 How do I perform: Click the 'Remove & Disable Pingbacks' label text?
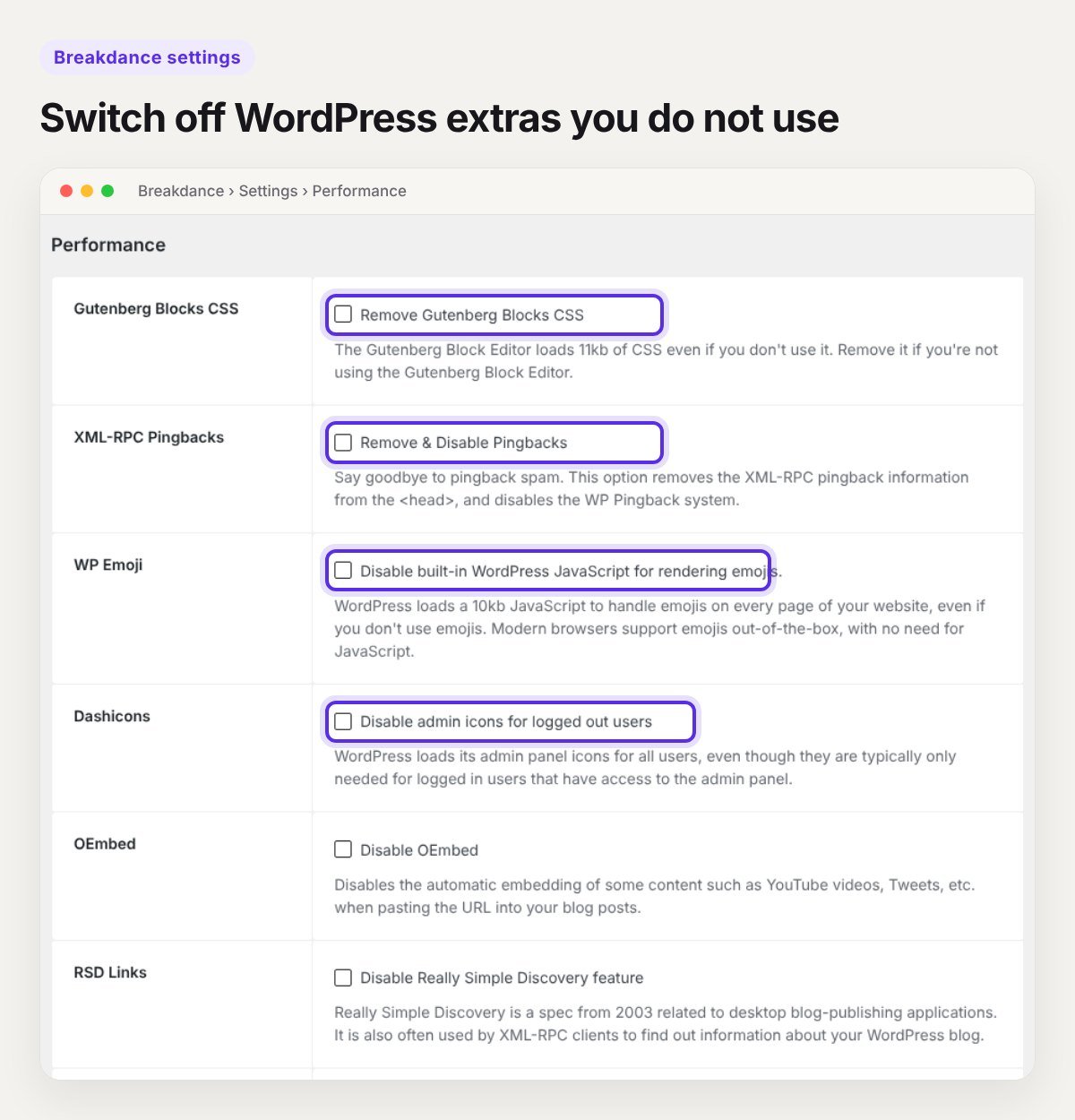(x=464, y=443)
